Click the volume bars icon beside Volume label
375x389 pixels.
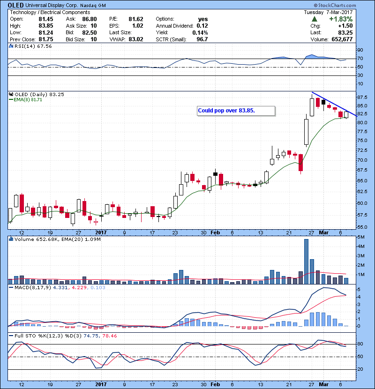pos(11,239)
